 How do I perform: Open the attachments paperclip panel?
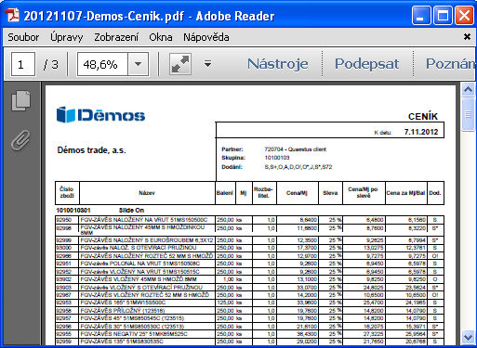coord(20,140)
